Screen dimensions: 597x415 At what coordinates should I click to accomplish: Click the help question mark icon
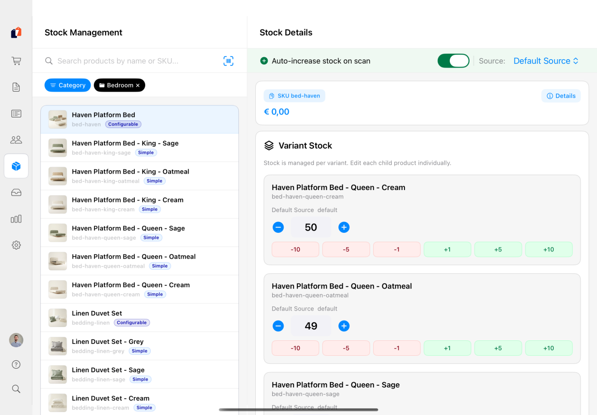click(x=16, y=365)
